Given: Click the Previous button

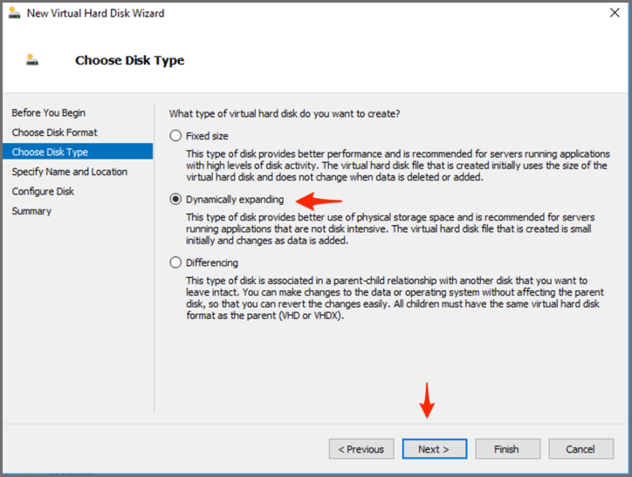Looking at the screenshot, I should click(361, 449).
